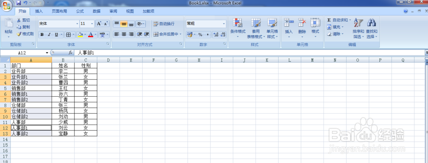
Task: Open conditional formatting 条件格式
Action: click(238, 28)
